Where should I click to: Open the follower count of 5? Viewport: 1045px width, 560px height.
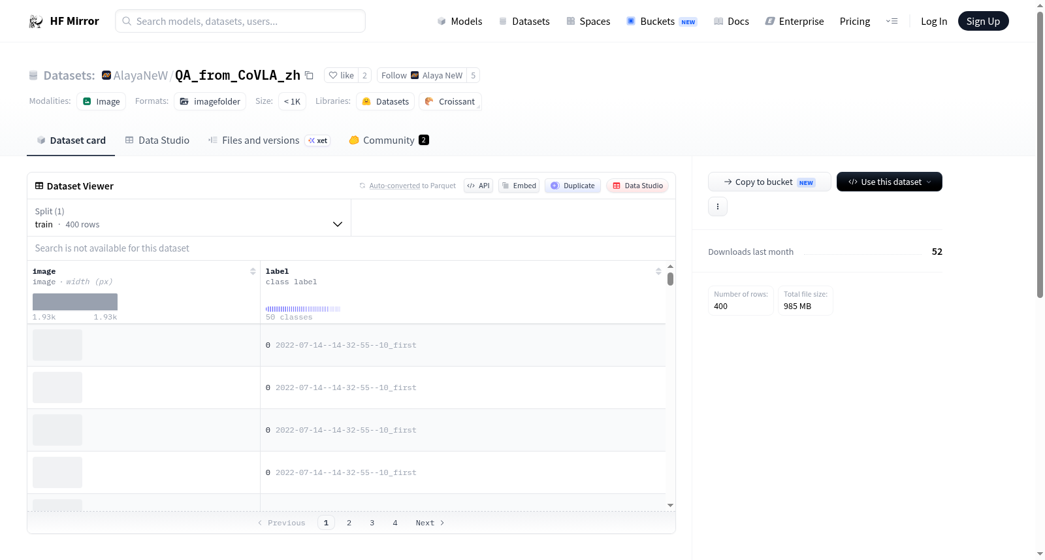[x=474, y=76]
